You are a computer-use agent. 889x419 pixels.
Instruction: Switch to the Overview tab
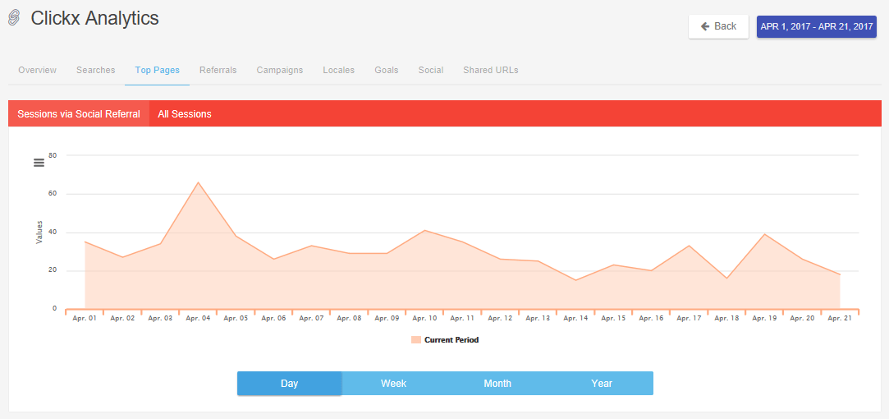tap(38, 71)
